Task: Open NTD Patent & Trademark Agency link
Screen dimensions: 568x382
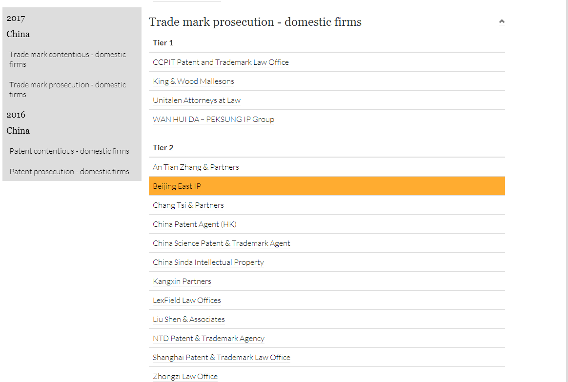Action: pos(209,339)
